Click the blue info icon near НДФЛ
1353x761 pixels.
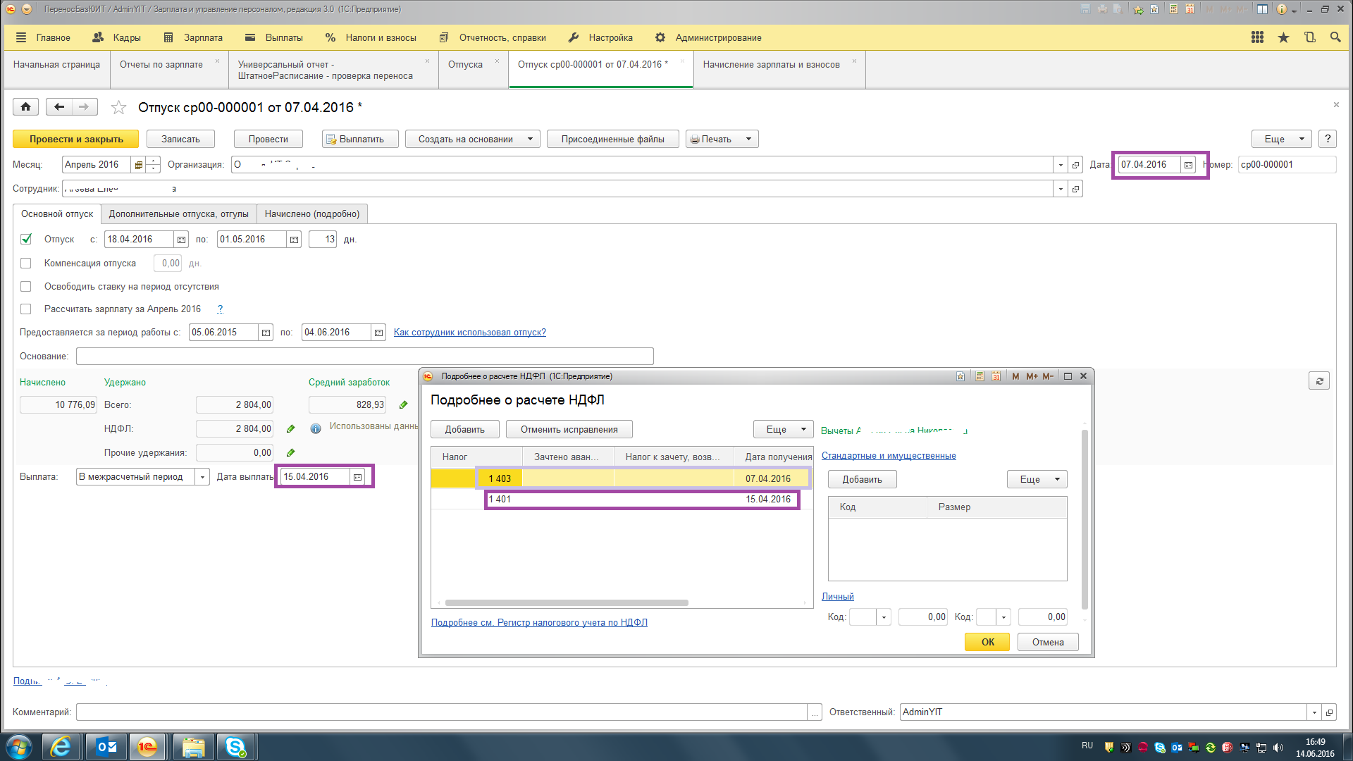tap(315, 428)
